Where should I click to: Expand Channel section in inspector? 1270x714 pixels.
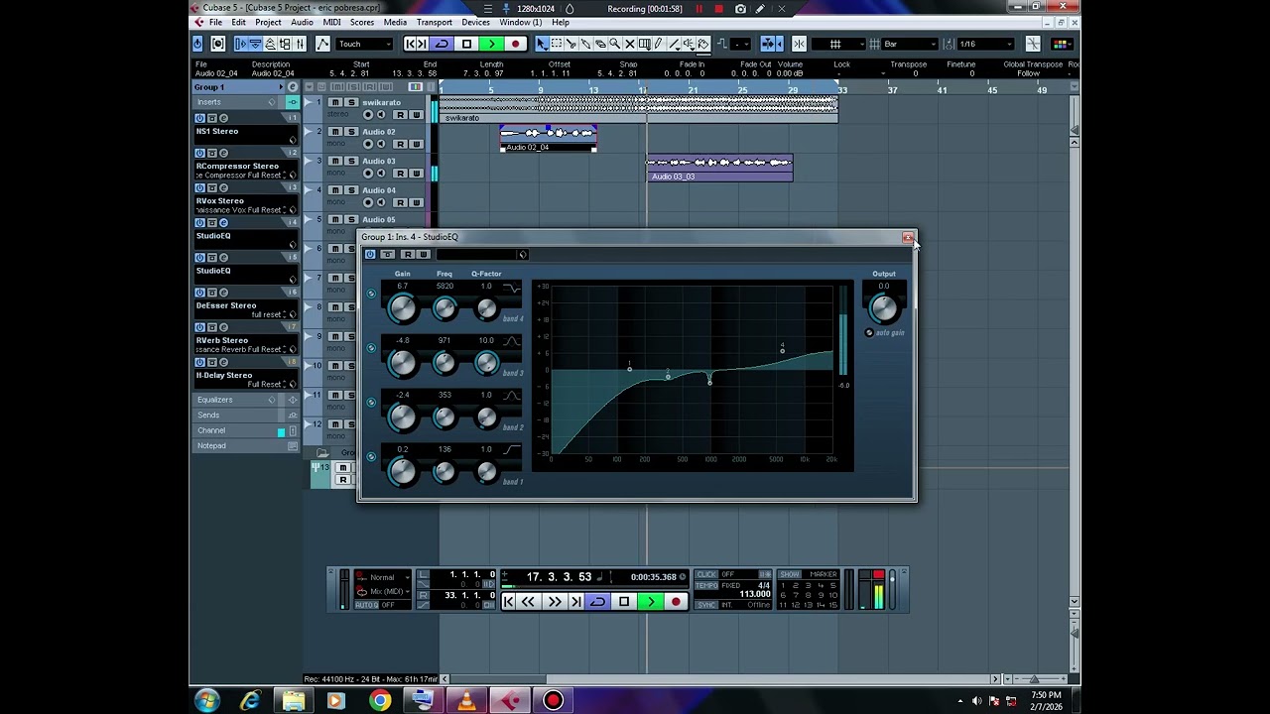click(246, 430)
